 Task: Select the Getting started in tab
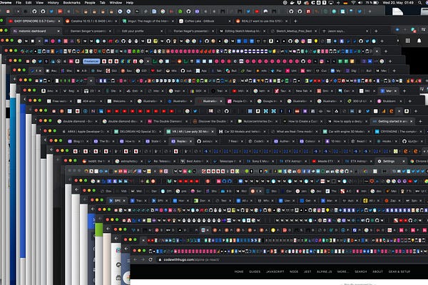(392, 121)
